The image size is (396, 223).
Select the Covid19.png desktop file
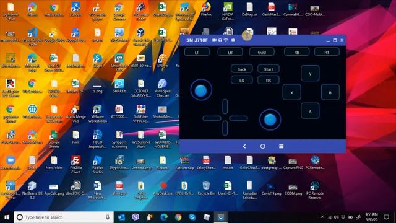tap(271, 188)
